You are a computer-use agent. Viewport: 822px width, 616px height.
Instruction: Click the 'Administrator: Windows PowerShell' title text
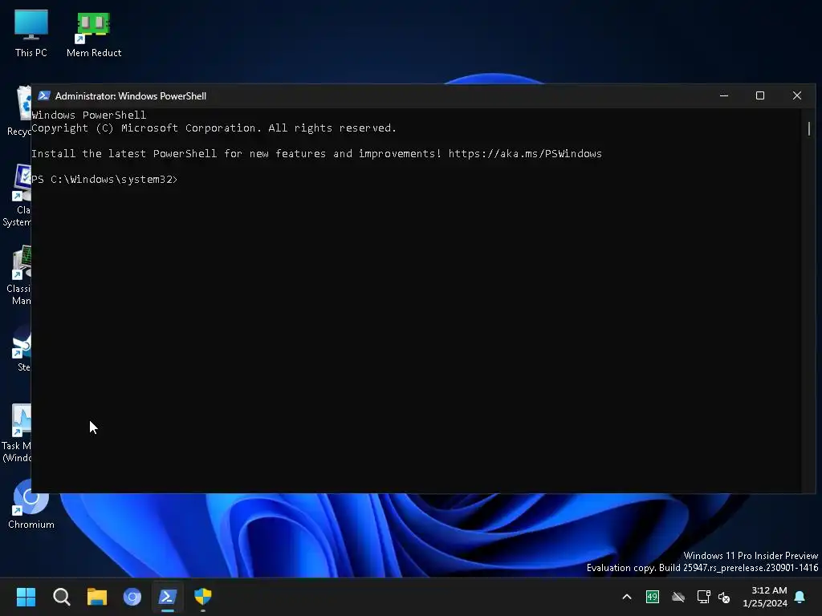131,96
